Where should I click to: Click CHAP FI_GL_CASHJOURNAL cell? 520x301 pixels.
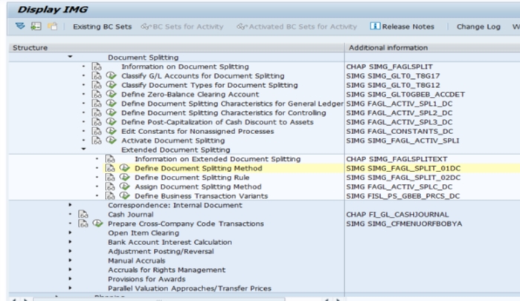(397, 215)
